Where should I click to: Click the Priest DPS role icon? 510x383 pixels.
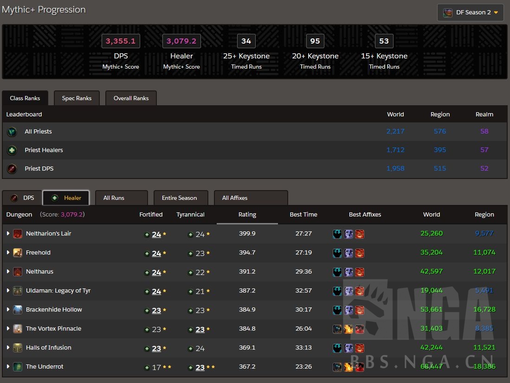[x=12, y=169]
